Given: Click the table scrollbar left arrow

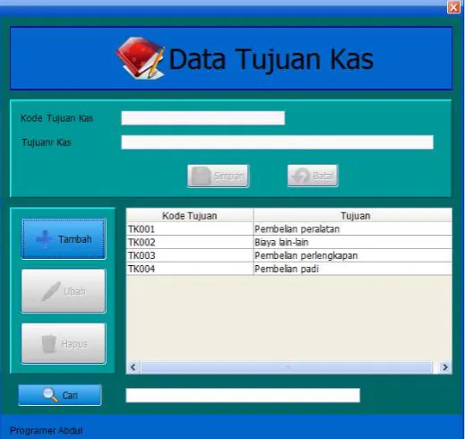Looking at the screenshot, I should pyautogui.click(x=133, y=367).
